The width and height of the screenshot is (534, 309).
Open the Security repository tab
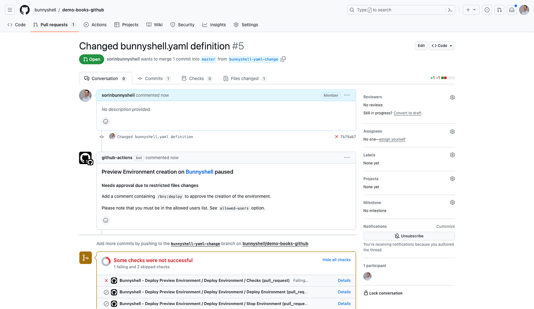click(x=182, y=25)
